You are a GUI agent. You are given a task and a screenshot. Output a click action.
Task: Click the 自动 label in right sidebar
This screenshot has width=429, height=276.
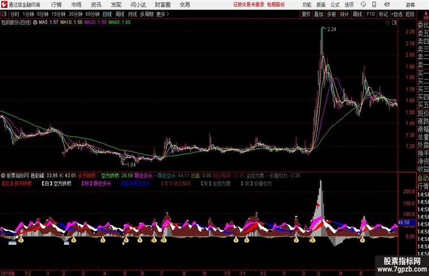click(x=423, y=179)
